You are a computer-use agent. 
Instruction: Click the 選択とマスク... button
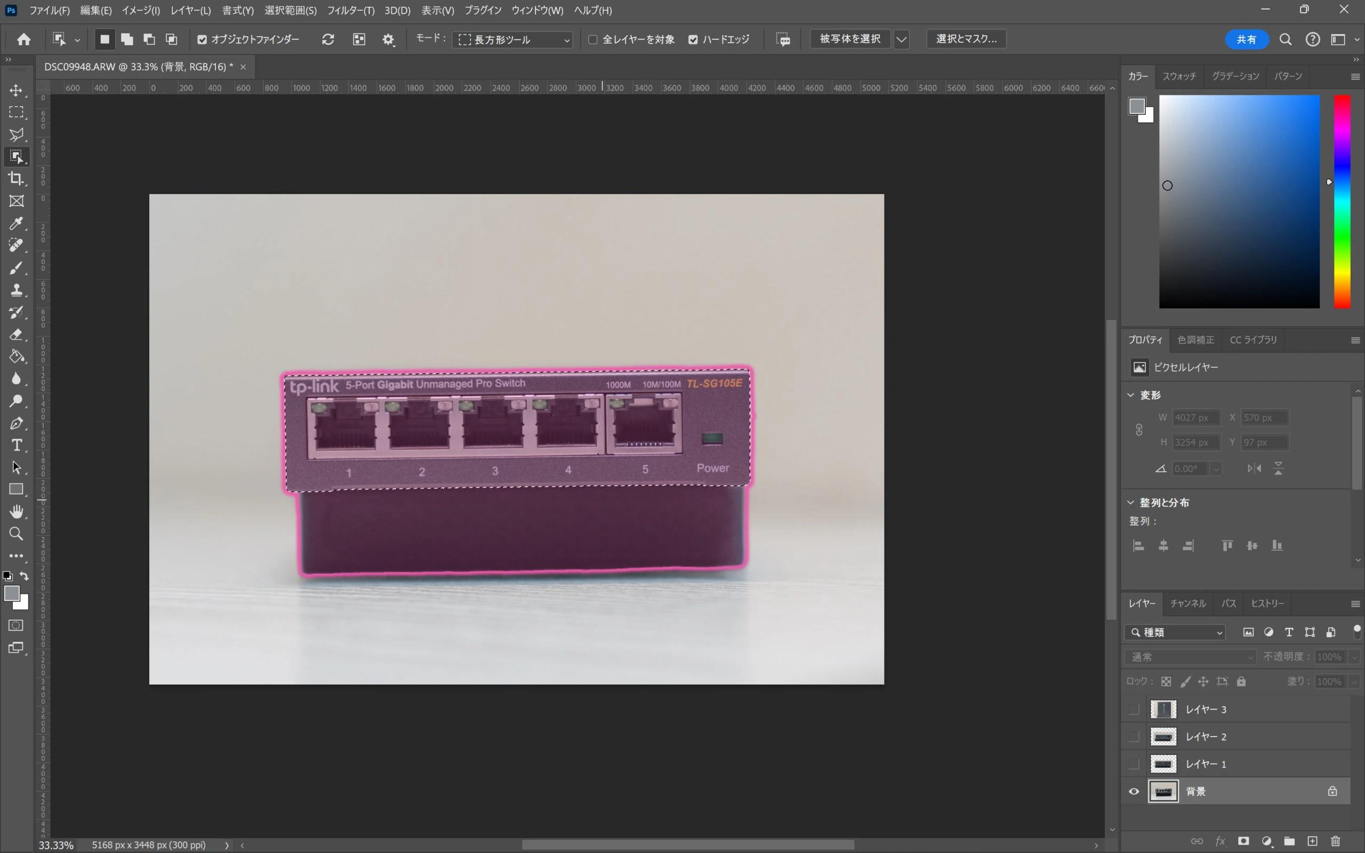[966, 39]
